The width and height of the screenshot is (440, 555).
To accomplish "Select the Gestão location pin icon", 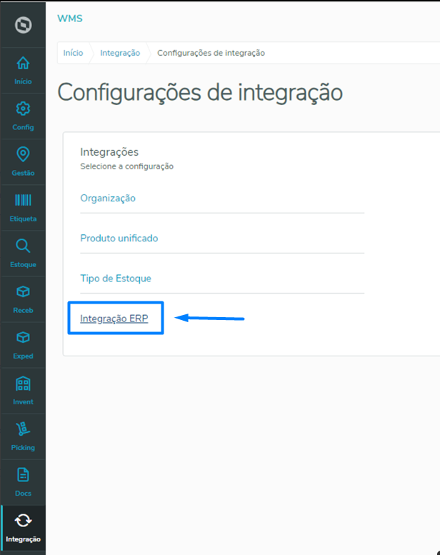I will pos(23,154).
